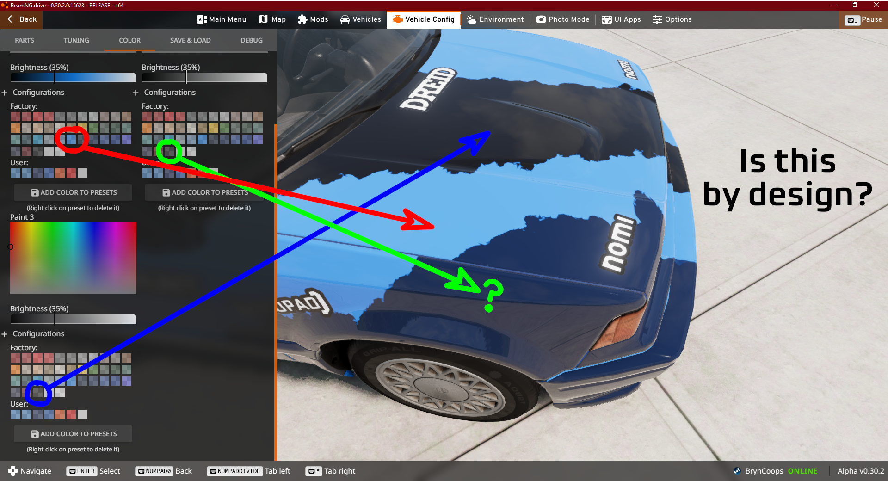Launch Photo Mode with the camera icon
This screenshot has height=481, width=888.
click(x=541, y=19)
